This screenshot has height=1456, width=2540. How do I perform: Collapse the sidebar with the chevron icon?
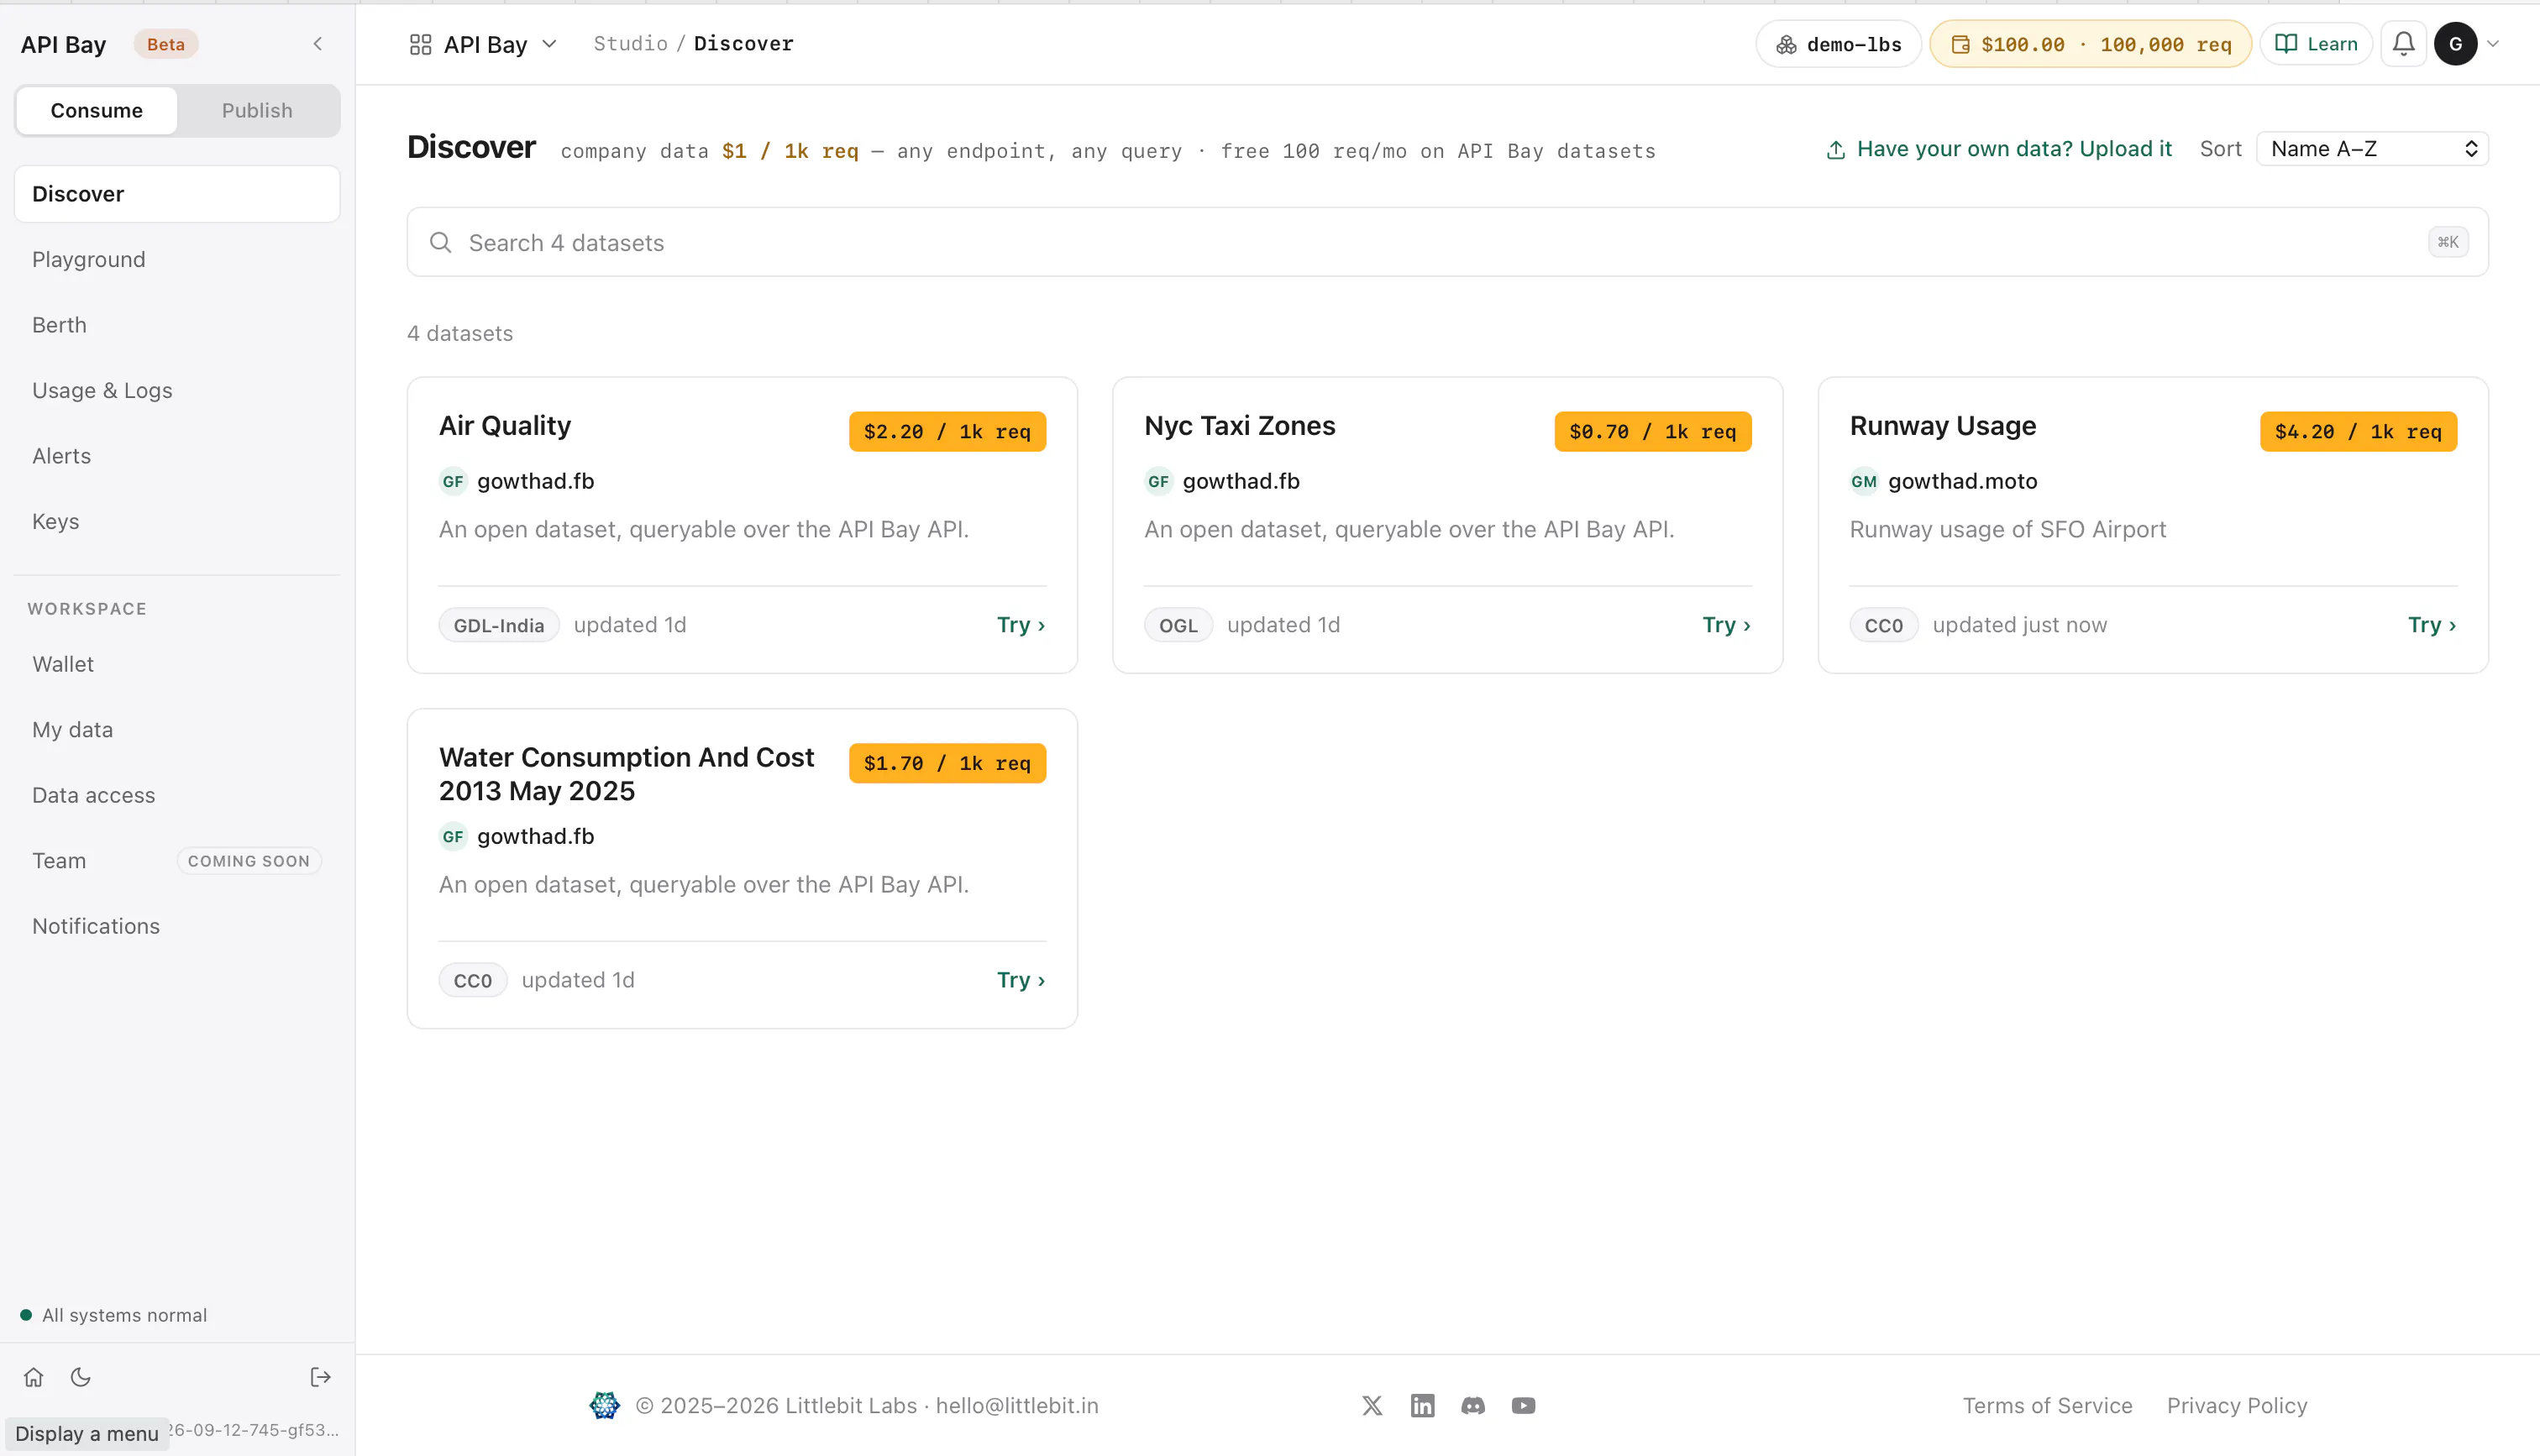click(x=317, y=44)
